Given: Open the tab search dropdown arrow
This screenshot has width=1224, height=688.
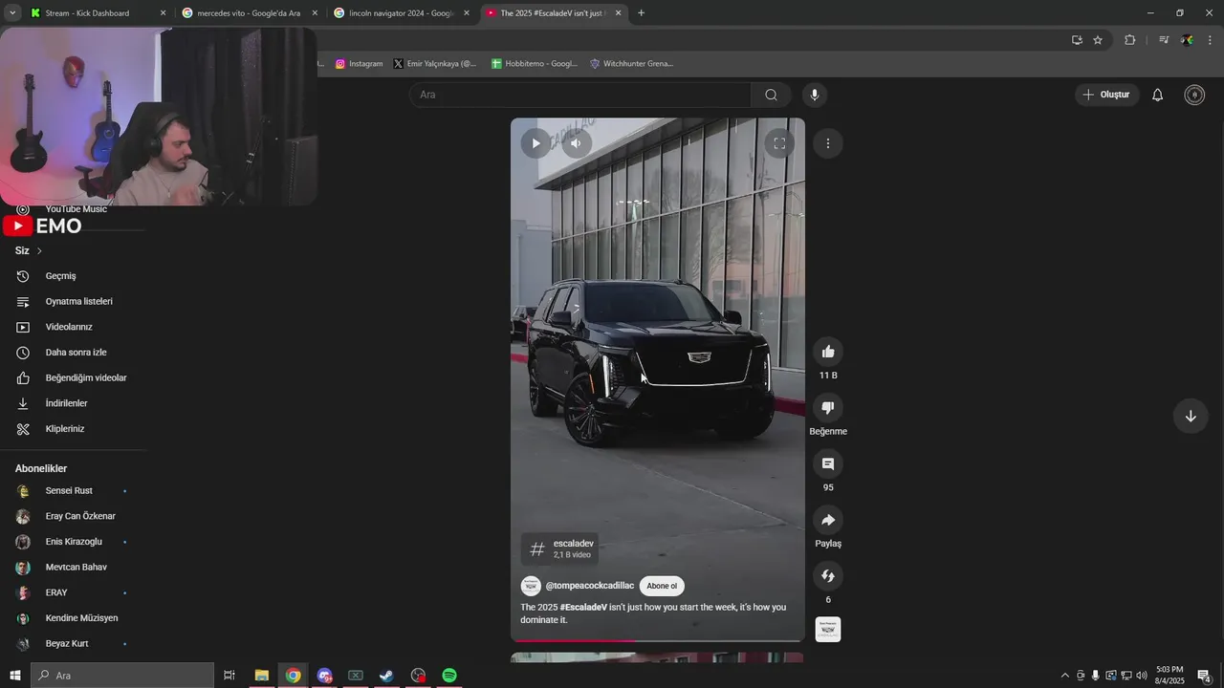Looking at the screenshot, I should tap(11, 13).
